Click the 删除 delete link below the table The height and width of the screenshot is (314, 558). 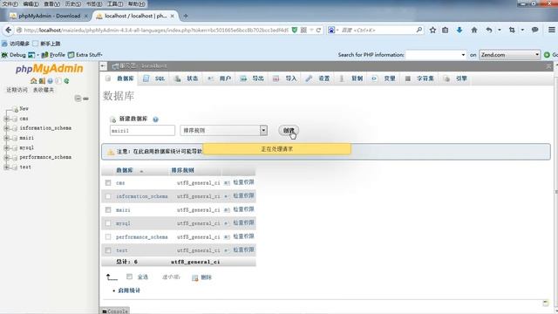coord(201,277)
